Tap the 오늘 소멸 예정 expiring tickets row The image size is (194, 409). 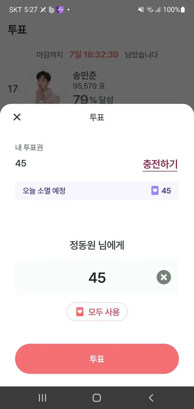pos(97,190)
